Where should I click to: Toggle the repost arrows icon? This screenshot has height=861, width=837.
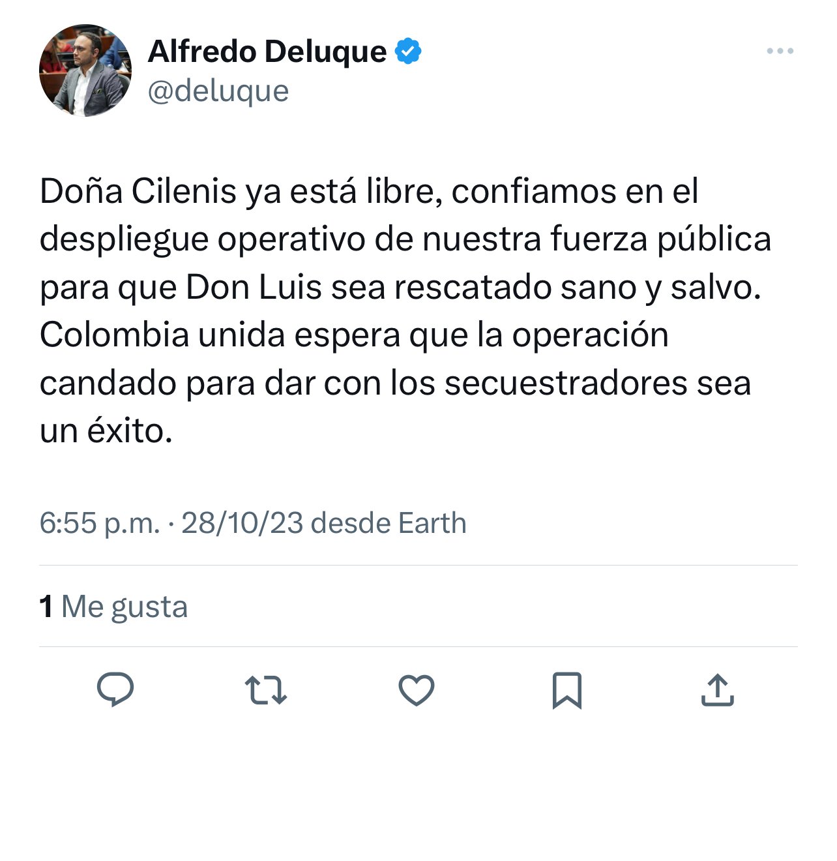(x=265, y=690)
